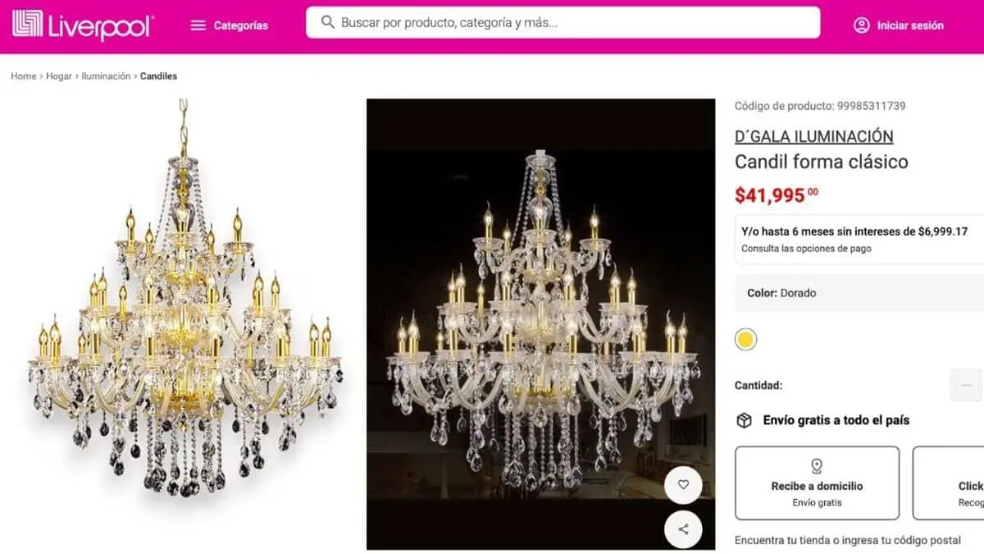984x554 pixels.
Task: Focus the product search input field
Action: pyautogui.click(x=563, y=22)
